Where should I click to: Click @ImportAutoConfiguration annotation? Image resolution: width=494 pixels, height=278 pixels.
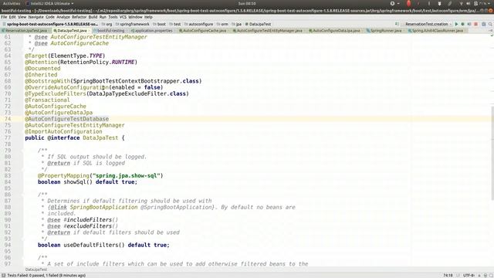63,131
